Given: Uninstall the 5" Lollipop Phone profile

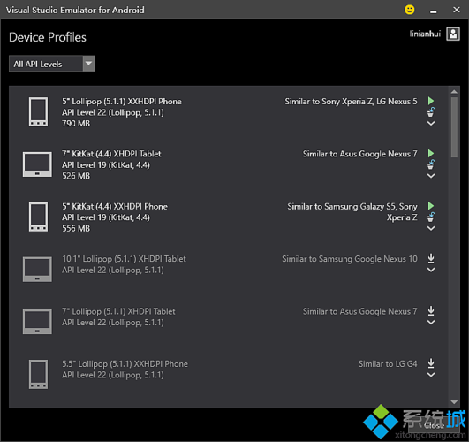Looking at the screenshot, I should pyautogui.click(x=431, y=112).
